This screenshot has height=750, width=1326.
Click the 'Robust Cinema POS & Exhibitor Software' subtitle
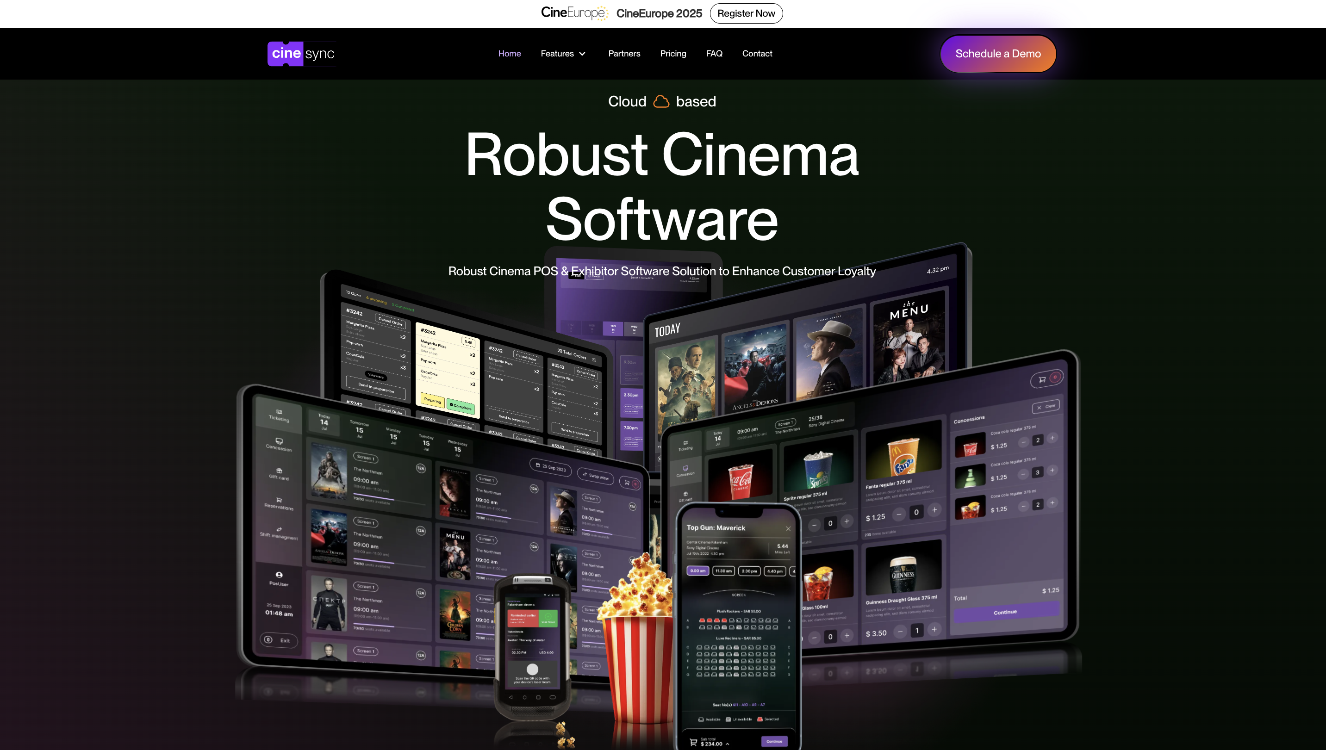tap(662, 271)
